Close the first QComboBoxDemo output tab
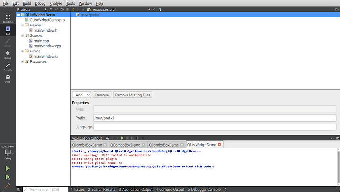Image resolution: width=340 pixels, height=192 pixels. click(105, 145)
